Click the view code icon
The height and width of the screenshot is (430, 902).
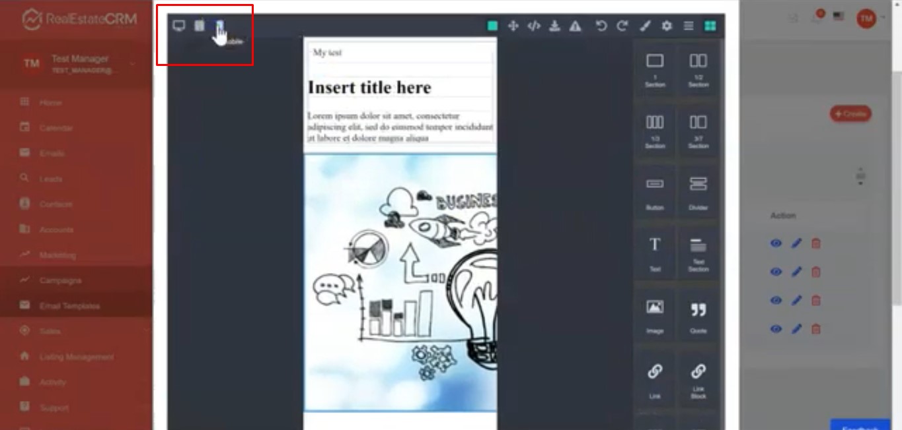[534, 26]
